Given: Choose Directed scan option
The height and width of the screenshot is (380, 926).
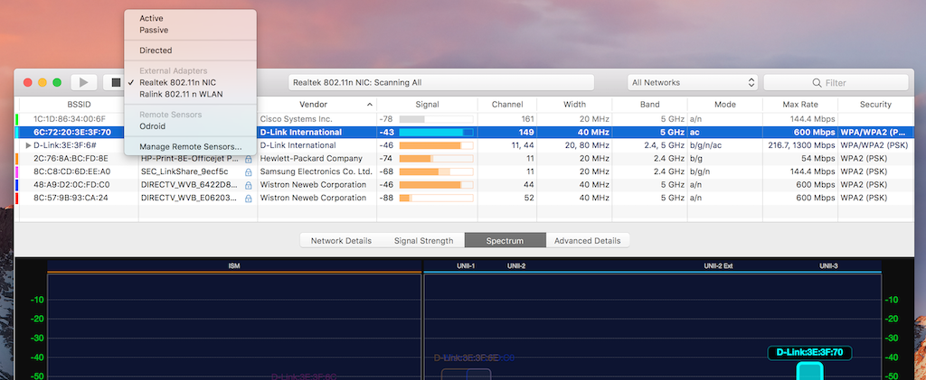Looking at the screenshot, I should (x=156, y=50).
